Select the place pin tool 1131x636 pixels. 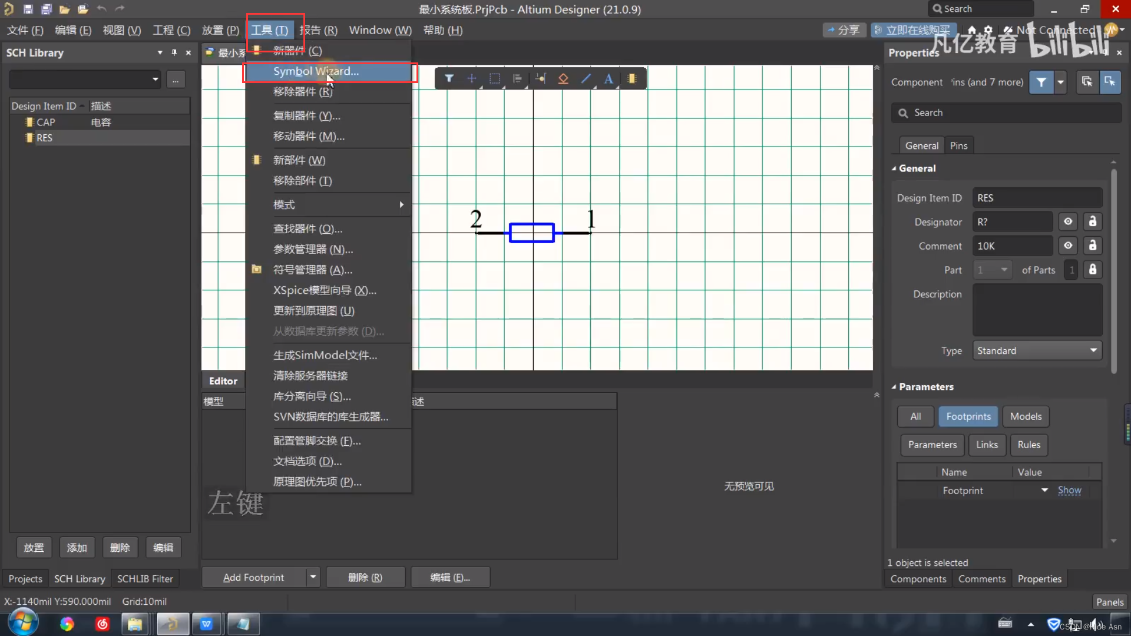(540, 78)
